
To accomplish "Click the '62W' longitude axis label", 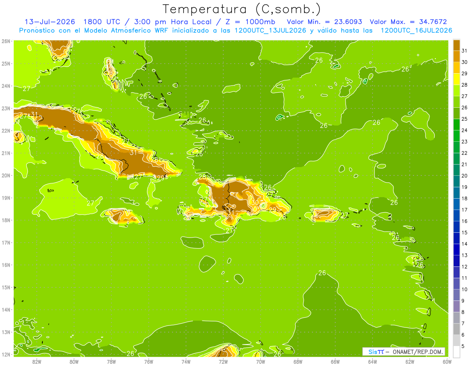I will [x=410, y=361].
